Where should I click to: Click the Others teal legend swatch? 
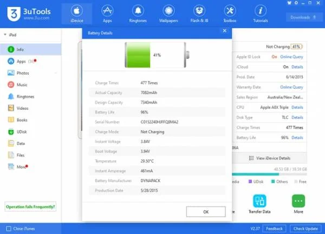pos(273,182)
